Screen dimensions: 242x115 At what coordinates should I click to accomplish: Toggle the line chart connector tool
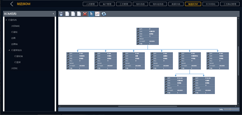pyautogui.click(x=97, y=14)
